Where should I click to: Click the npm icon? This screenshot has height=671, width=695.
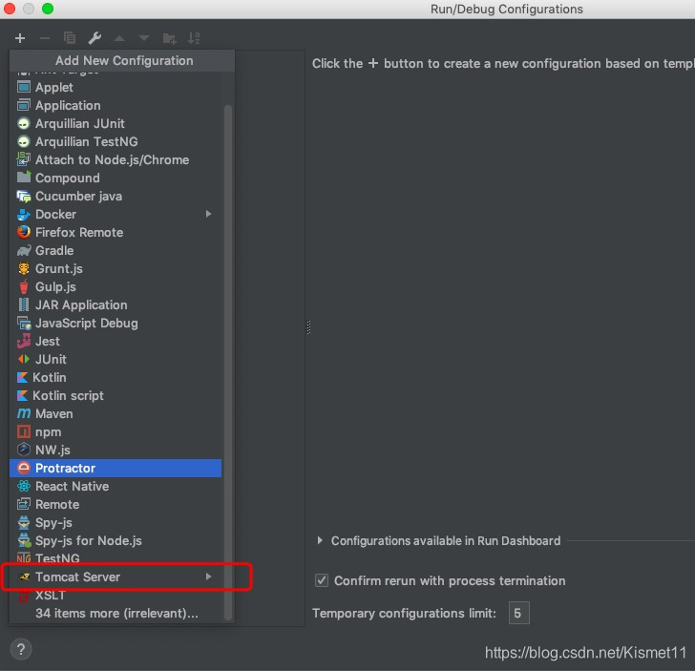[24, 431]
